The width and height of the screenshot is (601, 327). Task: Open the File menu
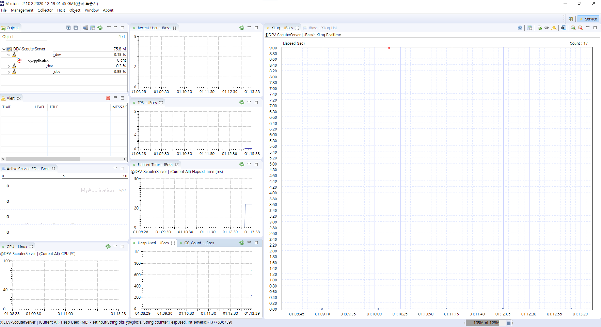click(4, 10)
